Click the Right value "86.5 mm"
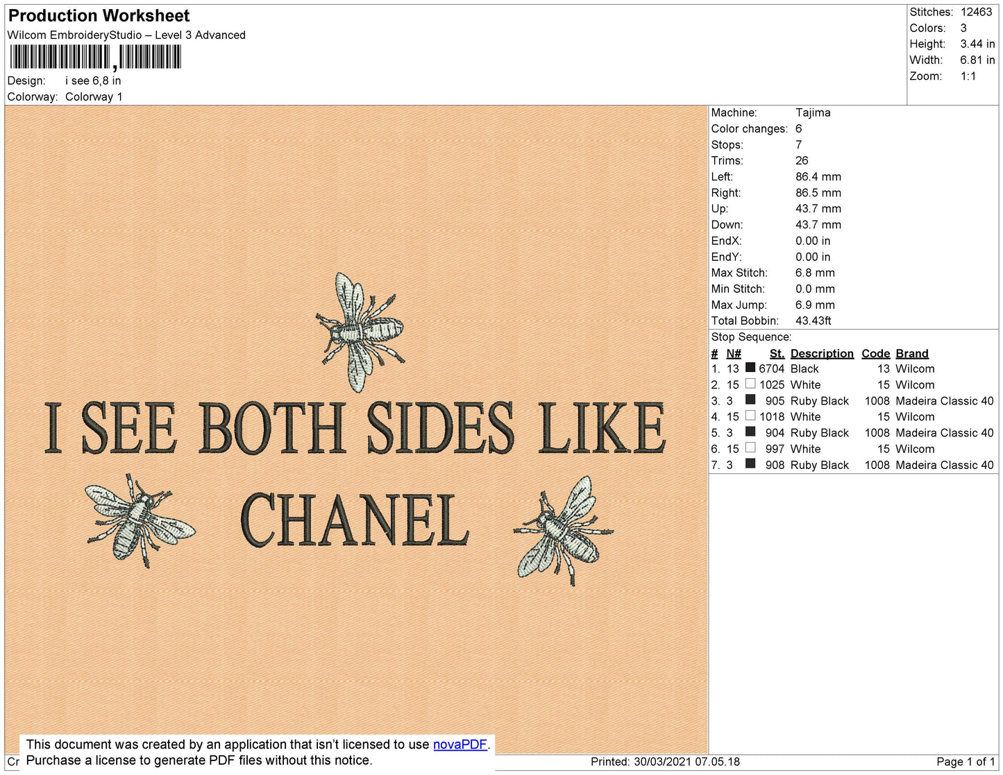Viewport: 1003px width, 775px height. coord(818,193)
